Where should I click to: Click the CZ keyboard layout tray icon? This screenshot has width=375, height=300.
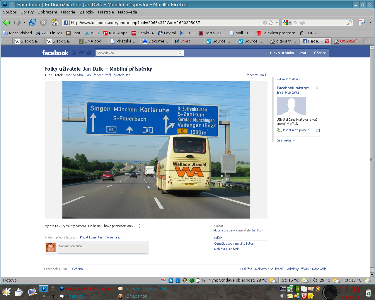pos(283,289)
